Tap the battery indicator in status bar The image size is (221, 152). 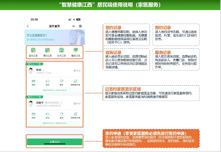point(78,19)
